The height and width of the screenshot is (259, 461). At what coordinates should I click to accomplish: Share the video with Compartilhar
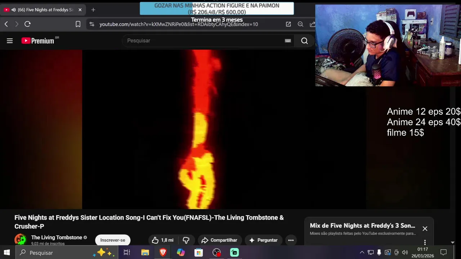(x=219, y=240)
